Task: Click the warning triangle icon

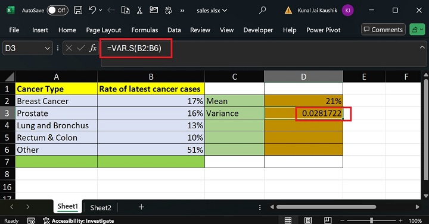Action: click(x=288, y=10)
